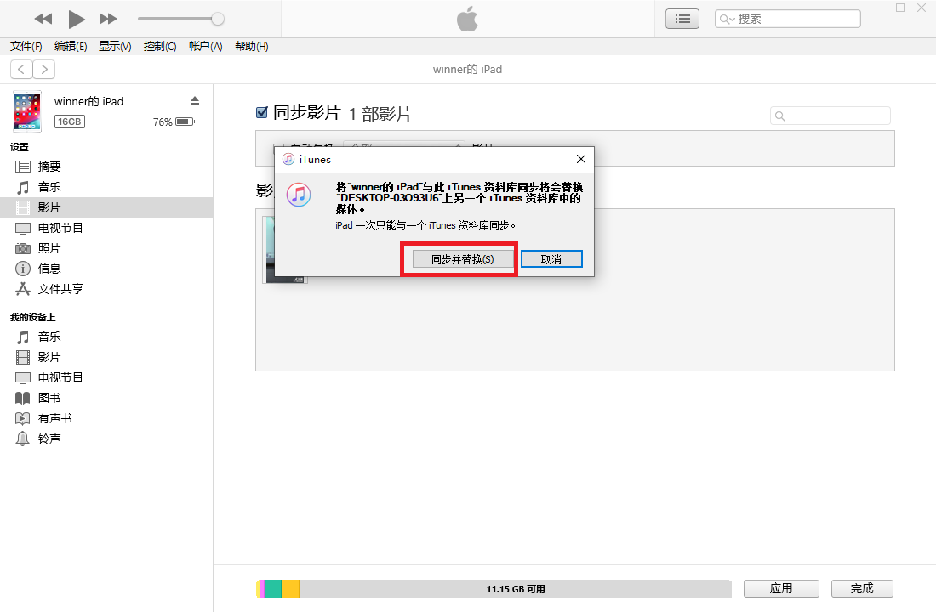Screen dimensions: 936x612
Task: Click the iTunes logo in dialog body
Action: click(x=299, y=195)
